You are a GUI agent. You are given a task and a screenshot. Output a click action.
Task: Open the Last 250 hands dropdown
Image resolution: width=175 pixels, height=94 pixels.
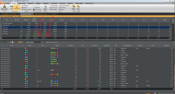(x=7, y=42)
